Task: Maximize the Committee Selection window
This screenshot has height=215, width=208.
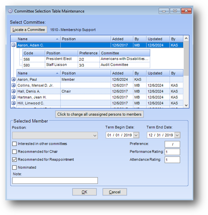Action: pos(175,11)
